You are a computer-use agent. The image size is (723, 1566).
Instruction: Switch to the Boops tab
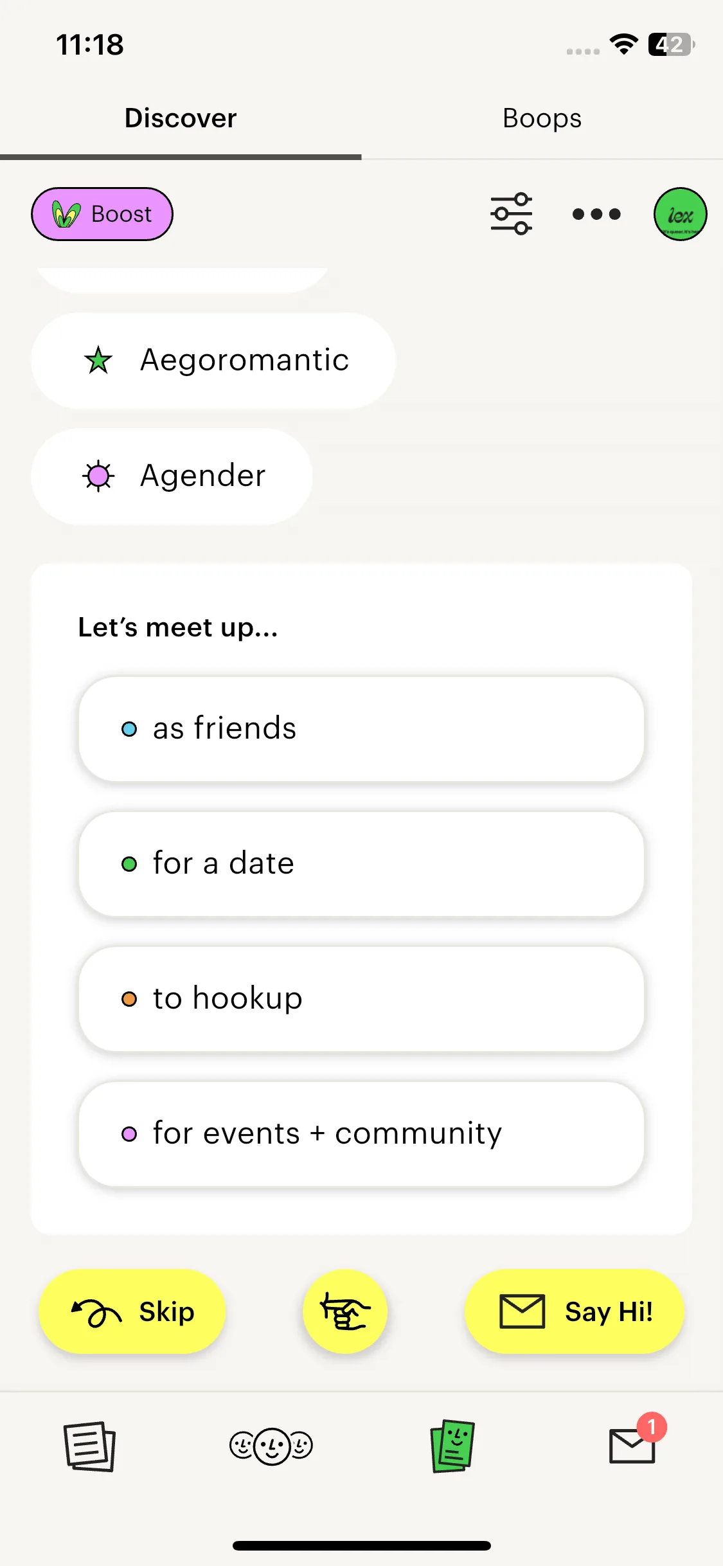pyautogui.click(x=542, y=118)
